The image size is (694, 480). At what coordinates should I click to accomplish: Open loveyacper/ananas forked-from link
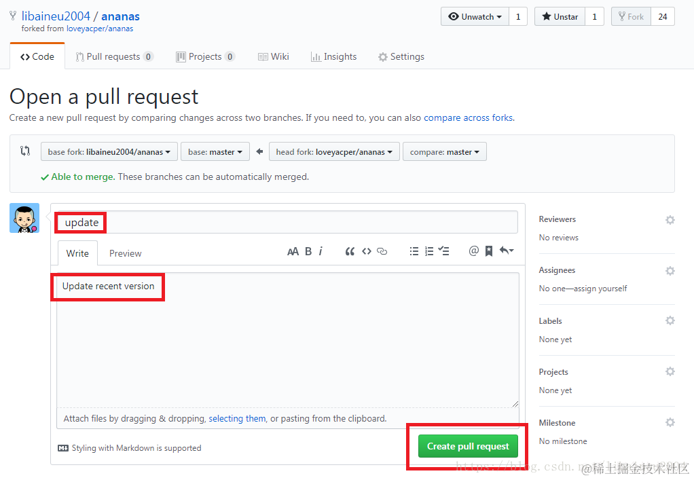[x=100, y=29]
